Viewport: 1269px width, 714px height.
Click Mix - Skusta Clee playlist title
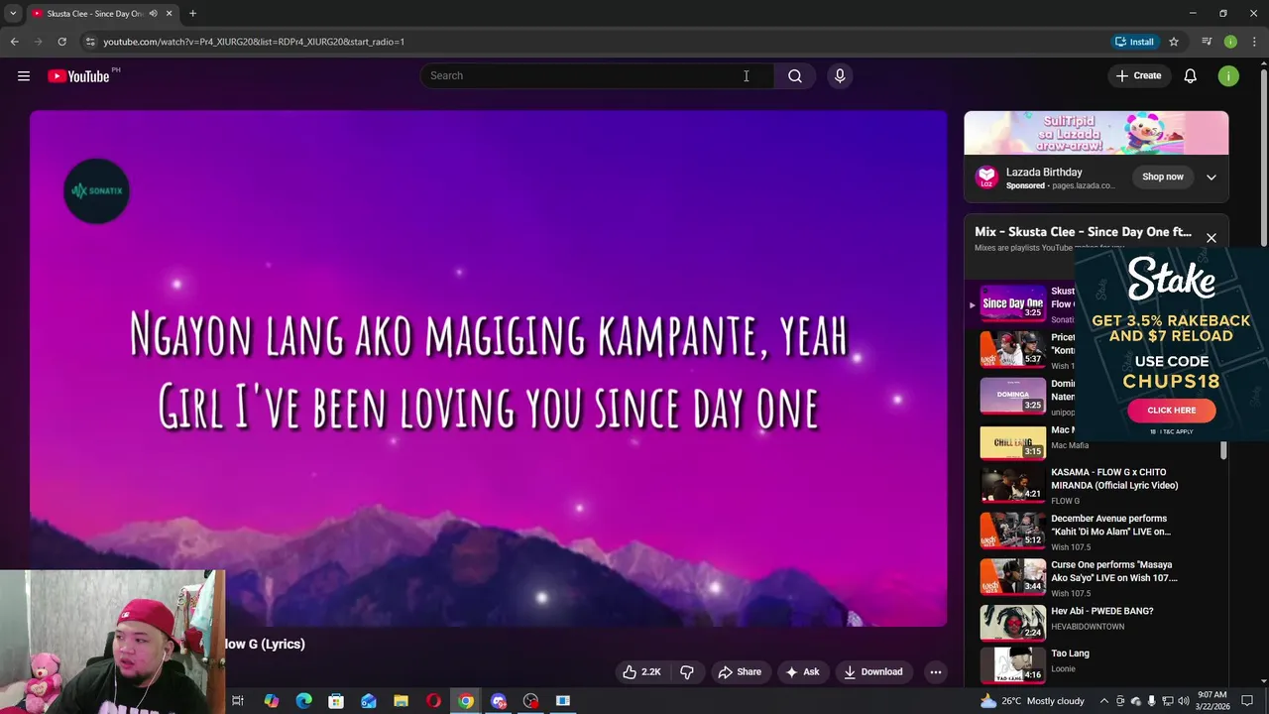1083,232
